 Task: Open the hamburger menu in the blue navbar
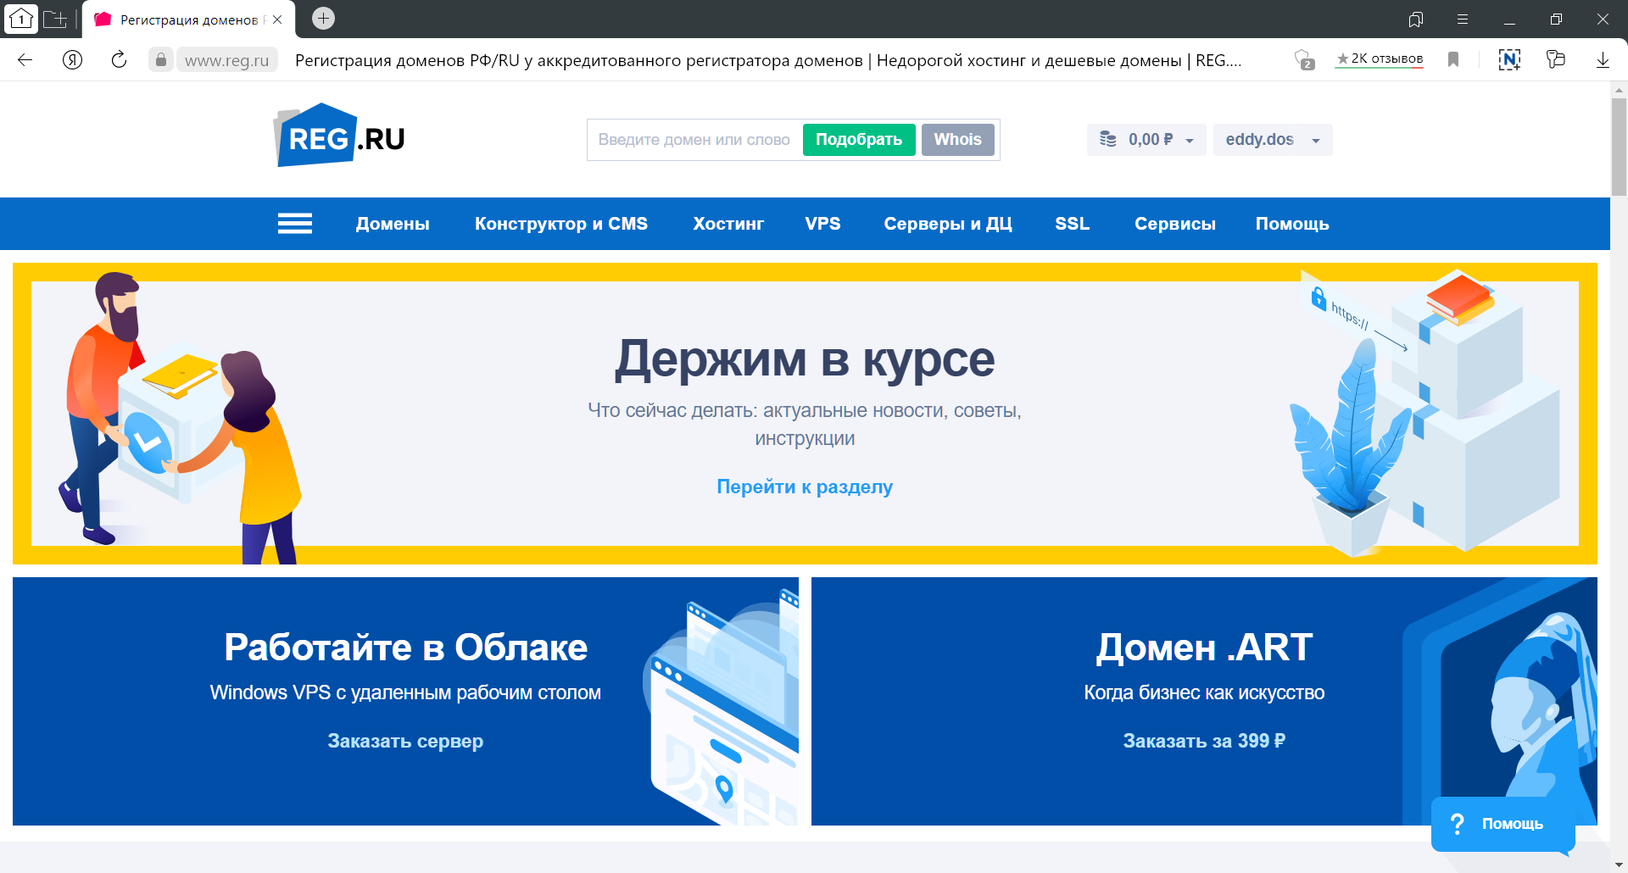pyautogui.click(x=294, y=224)
